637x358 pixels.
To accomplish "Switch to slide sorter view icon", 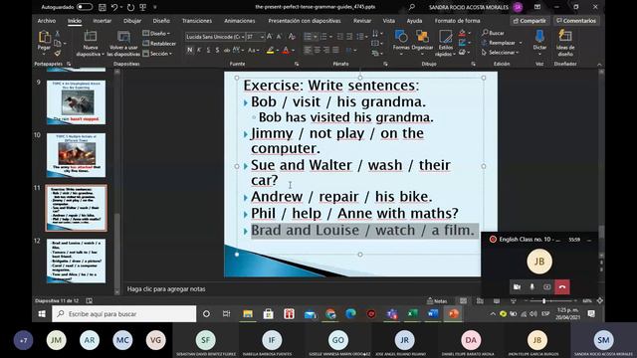I will coord(480,301).
